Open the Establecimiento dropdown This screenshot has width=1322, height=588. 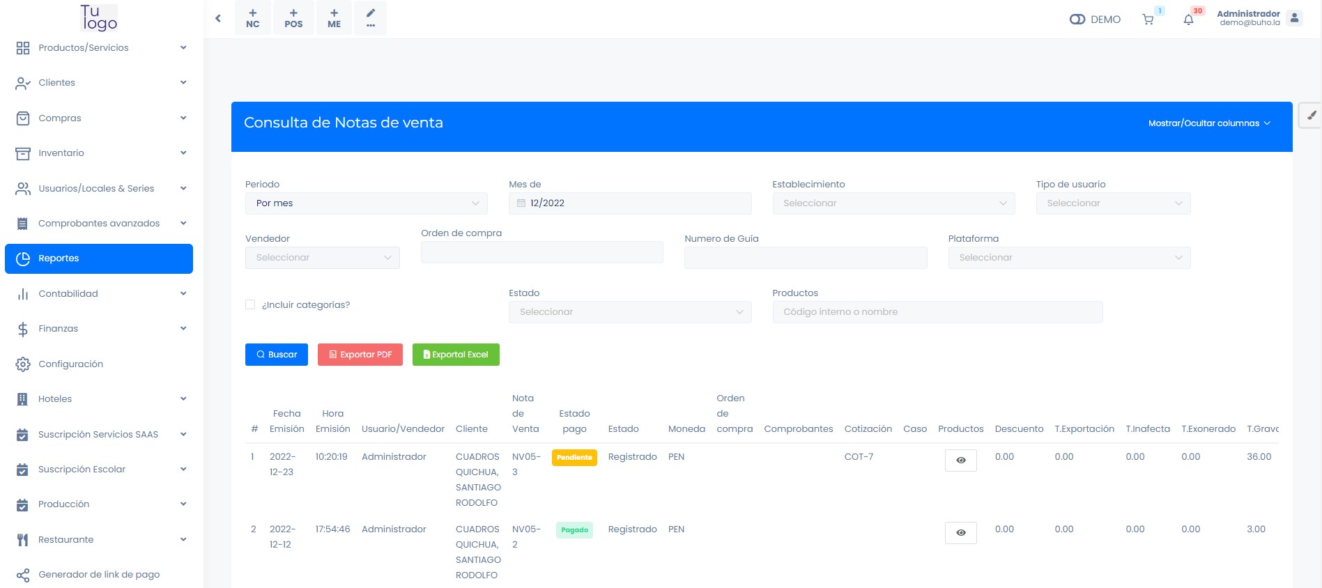[893, 203]
